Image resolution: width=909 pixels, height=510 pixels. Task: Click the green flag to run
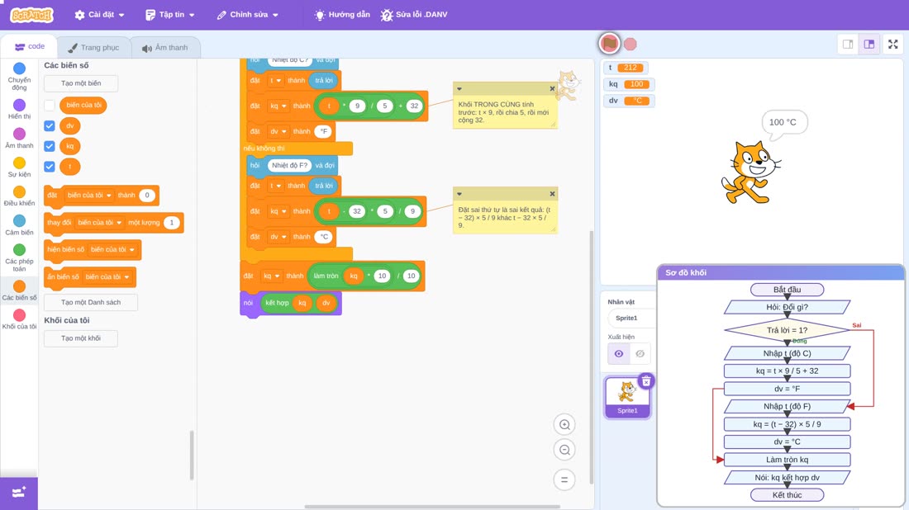609,44
